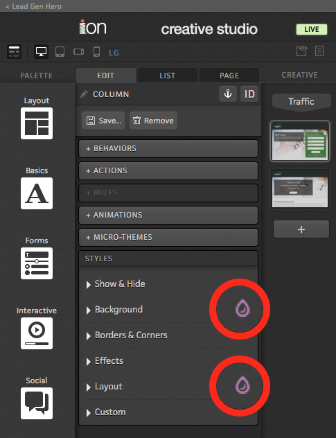Expand the BEHAVIORS panel
Viewport: 336px width, 438px height.
click(x=168, y=148)
